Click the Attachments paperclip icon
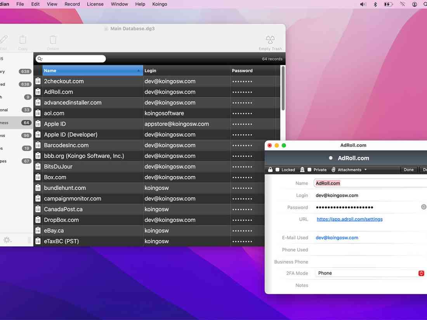The image size is (427, 320). coord(333,170)
